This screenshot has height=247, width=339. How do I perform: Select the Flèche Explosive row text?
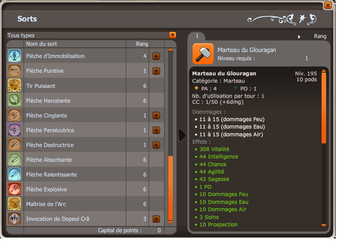[x=46, y=189]
